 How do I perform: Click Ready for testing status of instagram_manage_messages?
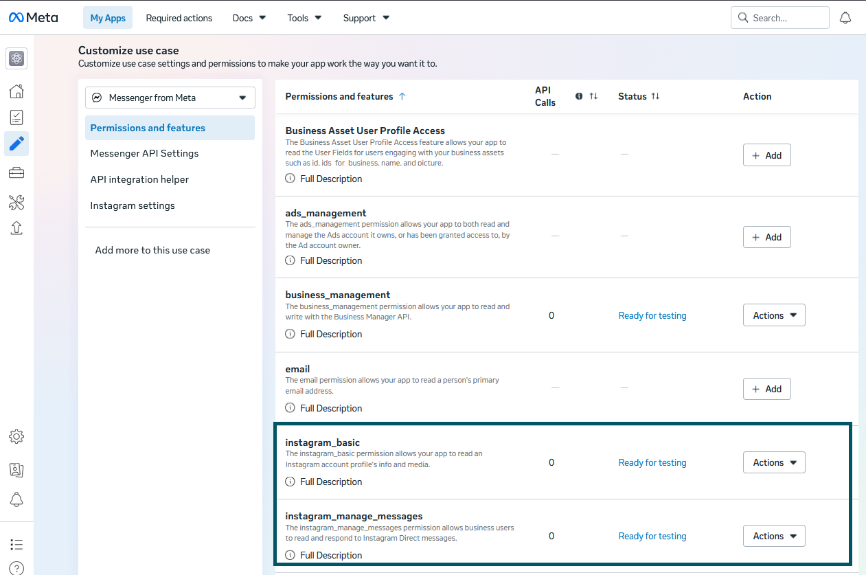pyautogui.click(x=652, y=536)
